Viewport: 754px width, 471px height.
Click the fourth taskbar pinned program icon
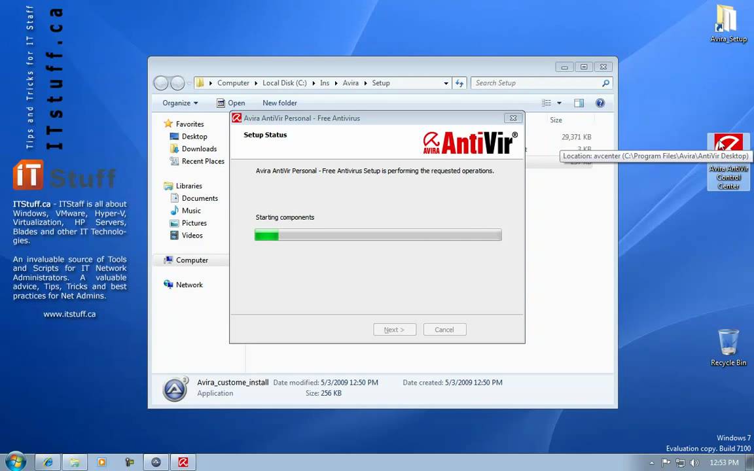tap(129, 462)
